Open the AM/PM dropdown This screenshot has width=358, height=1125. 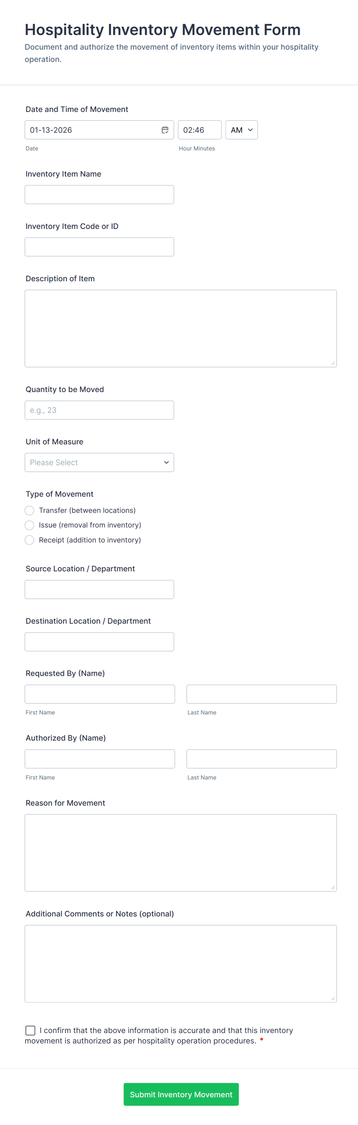coord(241,130)
